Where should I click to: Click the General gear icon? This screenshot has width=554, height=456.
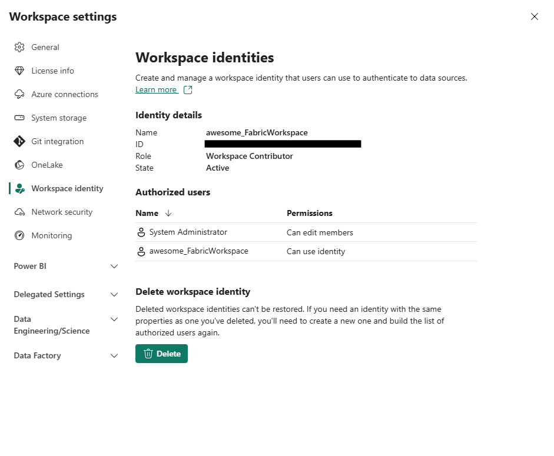click(x=19, y=47)
